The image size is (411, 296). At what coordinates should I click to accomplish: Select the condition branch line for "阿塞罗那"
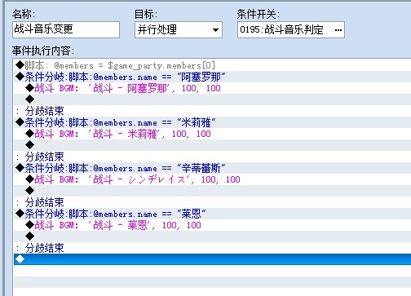click(x=213, y=77)
